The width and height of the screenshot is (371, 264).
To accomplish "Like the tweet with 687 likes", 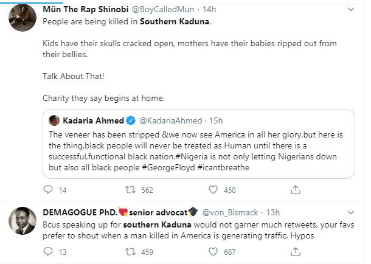I will point(210,250).
